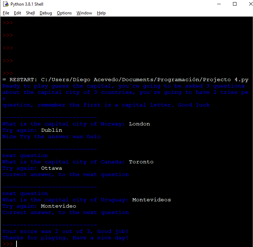Click the 'Your score was 2 out of 3' line
Image resolution: width=253 pixels, height=247 pixels.
coord(65,232)
